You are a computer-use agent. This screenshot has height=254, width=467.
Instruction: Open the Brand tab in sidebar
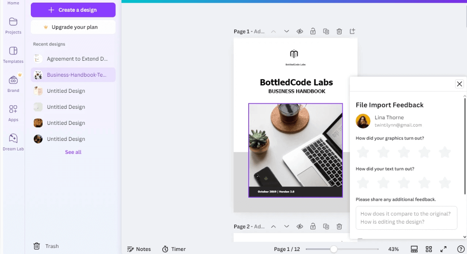pos(13,83)
